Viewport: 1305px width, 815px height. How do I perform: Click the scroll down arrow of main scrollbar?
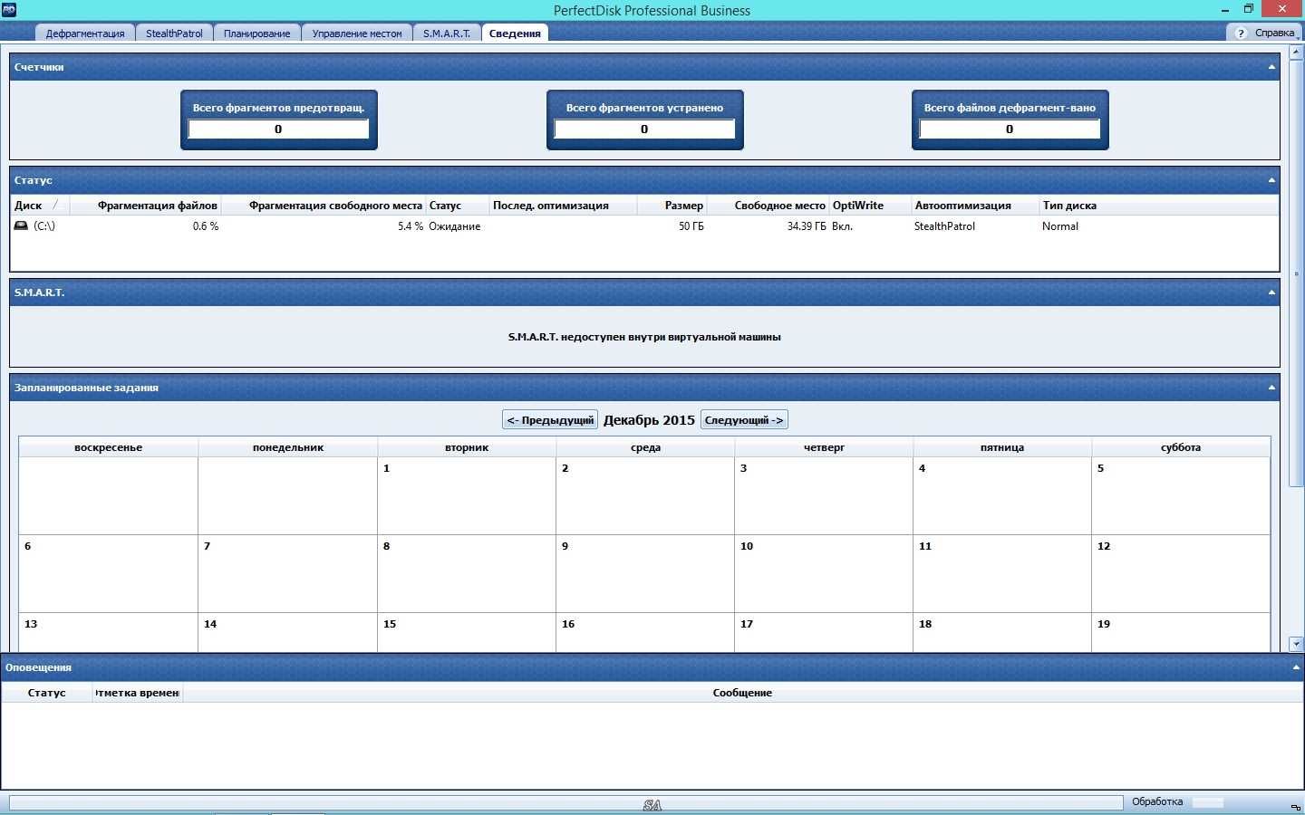(x=1296, y=644)
